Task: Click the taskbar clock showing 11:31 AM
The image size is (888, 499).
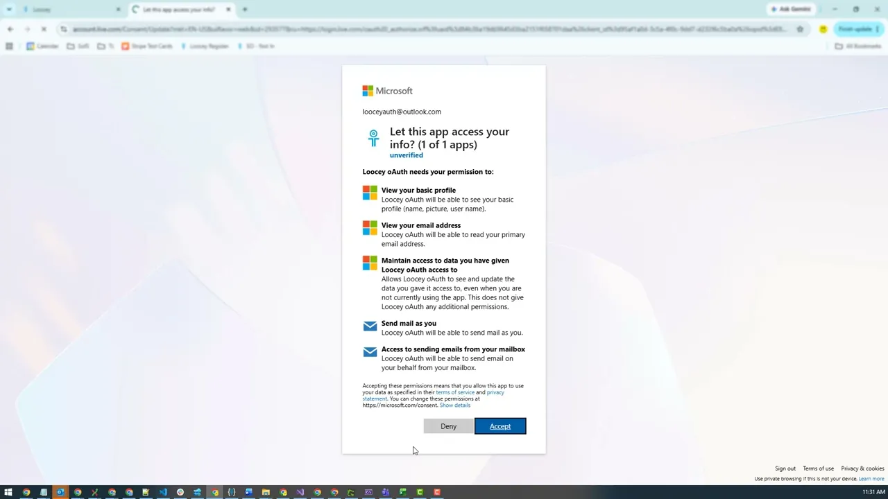Action: [873, 492]
